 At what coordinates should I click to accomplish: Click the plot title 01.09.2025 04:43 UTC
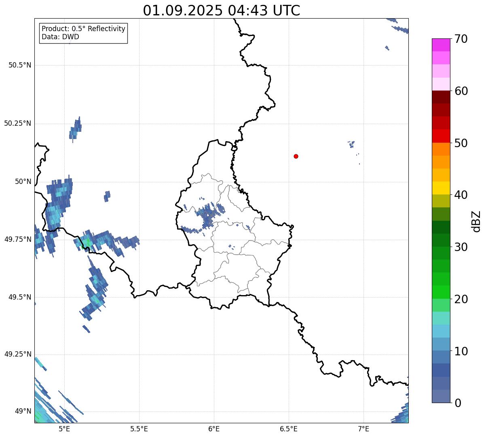click(222, 11)
